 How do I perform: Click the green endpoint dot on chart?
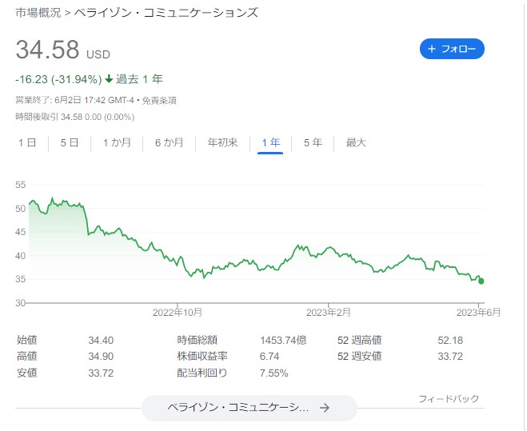coord(481,281)
